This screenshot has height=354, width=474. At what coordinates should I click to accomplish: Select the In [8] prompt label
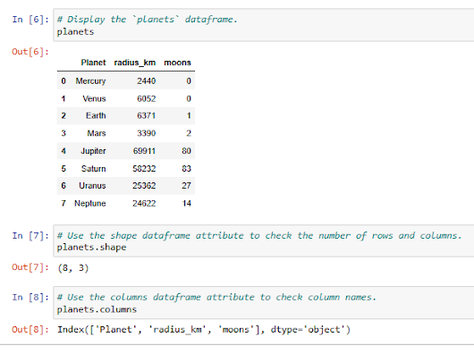pos(30,297)
